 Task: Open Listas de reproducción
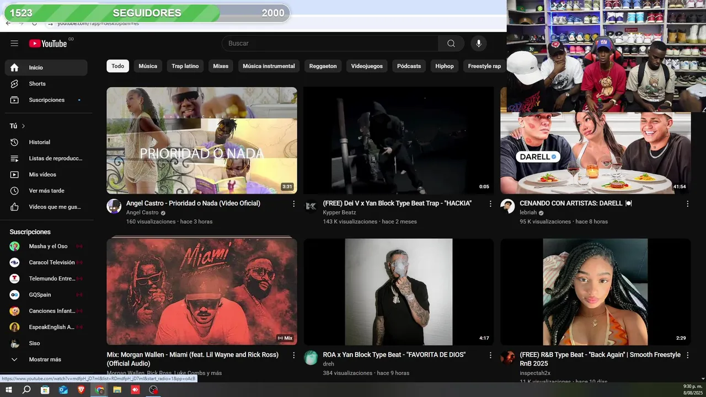[x=46, y=158]
